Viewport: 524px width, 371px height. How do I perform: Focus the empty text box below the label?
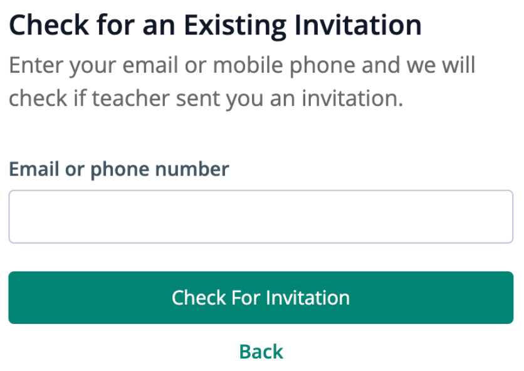point(261,217)
